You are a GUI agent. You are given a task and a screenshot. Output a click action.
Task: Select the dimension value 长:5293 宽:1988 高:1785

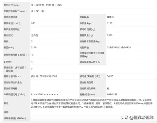[x=46, y=5]
